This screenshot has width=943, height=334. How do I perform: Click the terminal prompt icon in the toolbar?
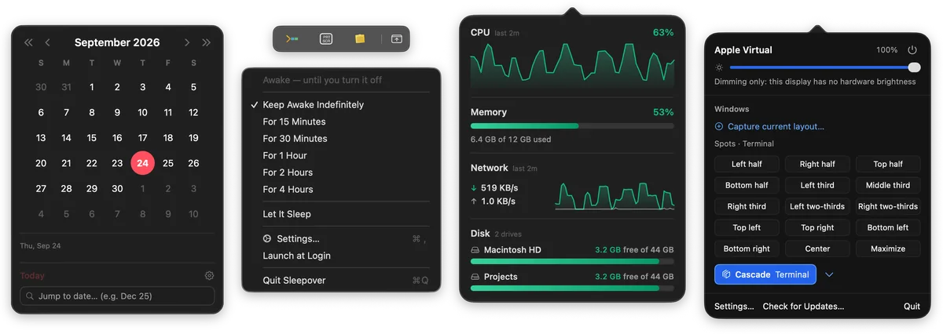point(292,38)
